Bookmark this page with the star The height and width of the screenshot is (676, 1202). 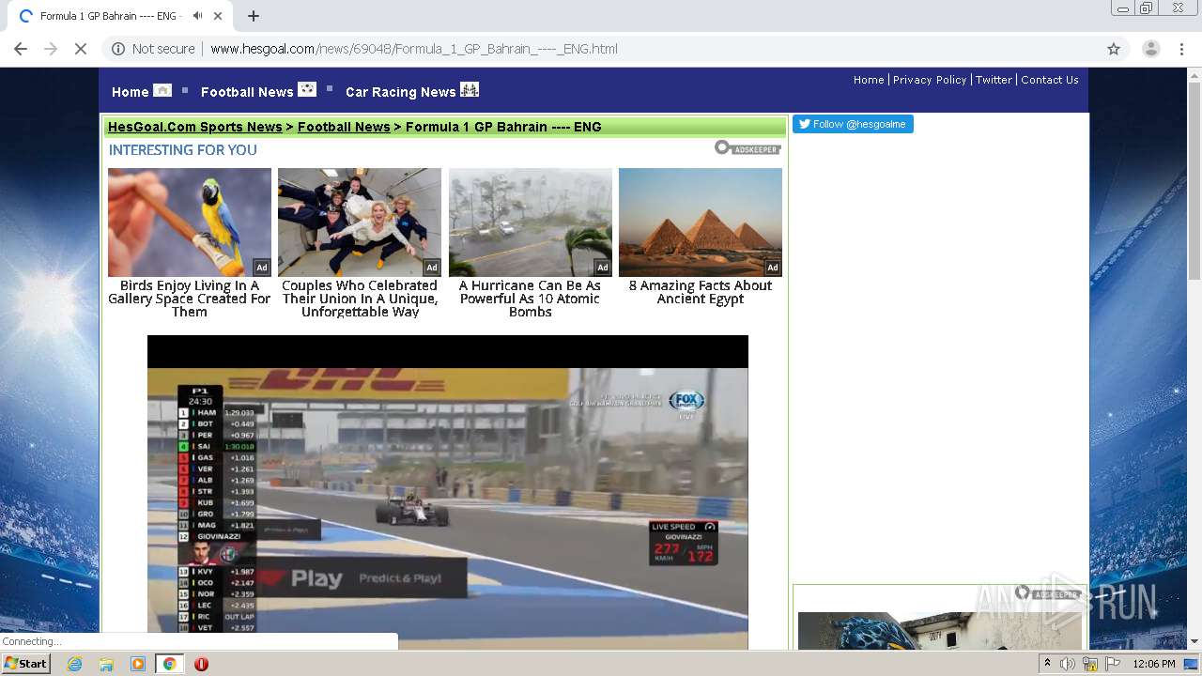[x=1114, y=49]
